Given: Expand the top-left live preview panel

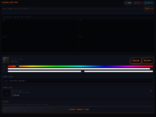Looking at the screenshot, I should pyautogui.click(x=40, y=27).
